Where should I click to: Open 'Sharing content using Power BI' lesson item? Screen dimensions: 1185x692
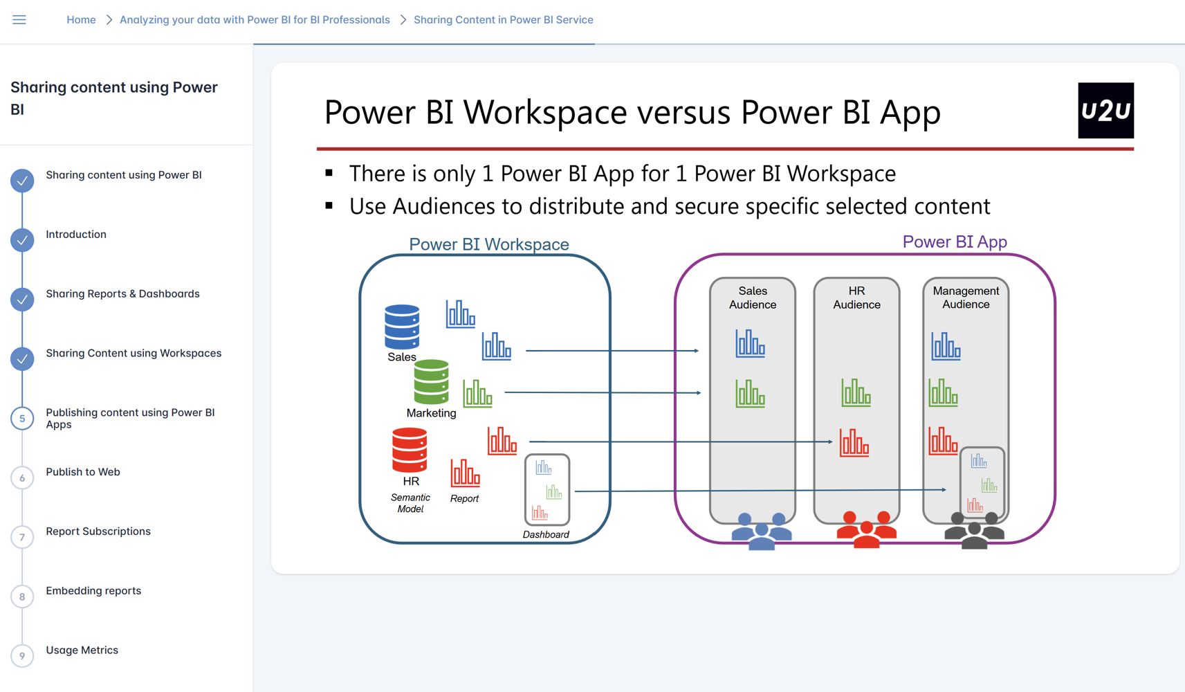[x=124, y=175]
